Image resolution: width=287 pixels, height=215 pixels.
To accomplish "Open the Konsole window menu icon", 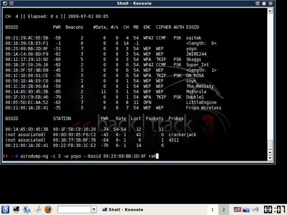I will click(5, 3).
